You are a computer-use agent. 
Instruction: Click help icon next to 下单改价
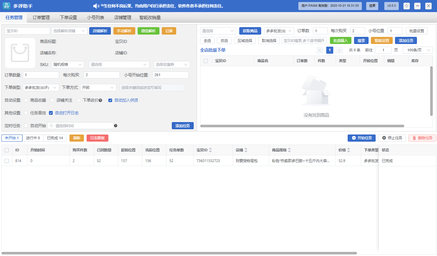(x=100, y=100)
